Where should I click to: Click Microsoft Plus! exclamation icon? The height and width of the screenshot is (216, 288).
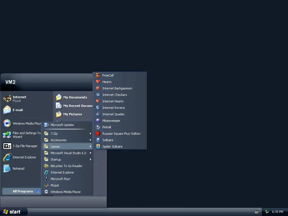pyautogui.click(x=46, y=179)
